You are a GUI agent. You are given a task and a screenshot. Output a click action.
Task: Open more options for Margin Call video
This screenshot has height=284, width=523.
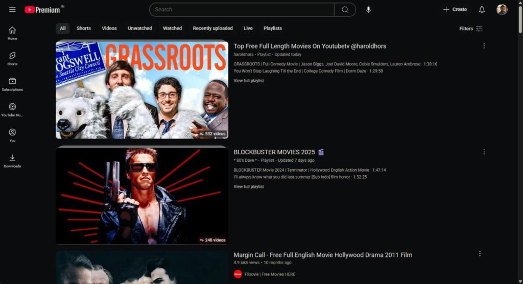(480, 254)
